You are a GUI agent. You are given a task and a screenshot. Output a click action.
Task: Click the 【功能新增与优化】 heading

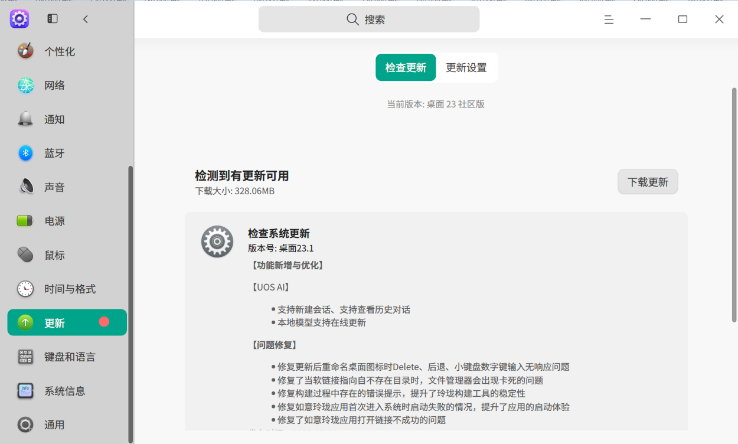pos(287,266)
